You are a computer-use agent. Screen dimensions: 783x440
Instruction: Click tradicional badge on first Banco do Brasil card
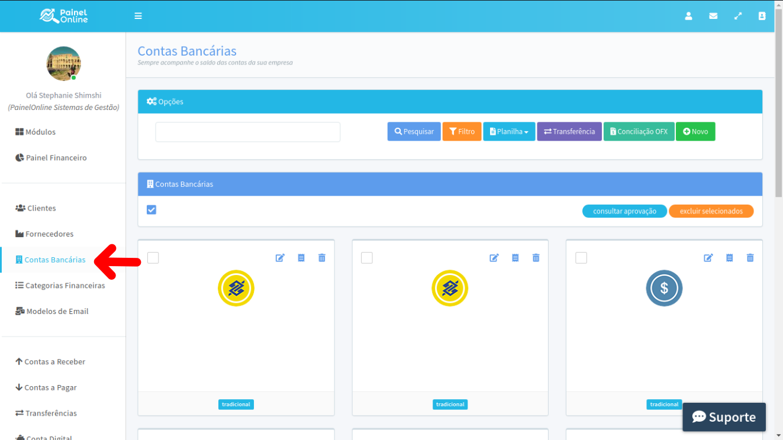[236, 405]
